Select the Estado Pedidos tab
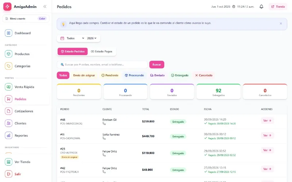The image size is (292, 182). 73,51
